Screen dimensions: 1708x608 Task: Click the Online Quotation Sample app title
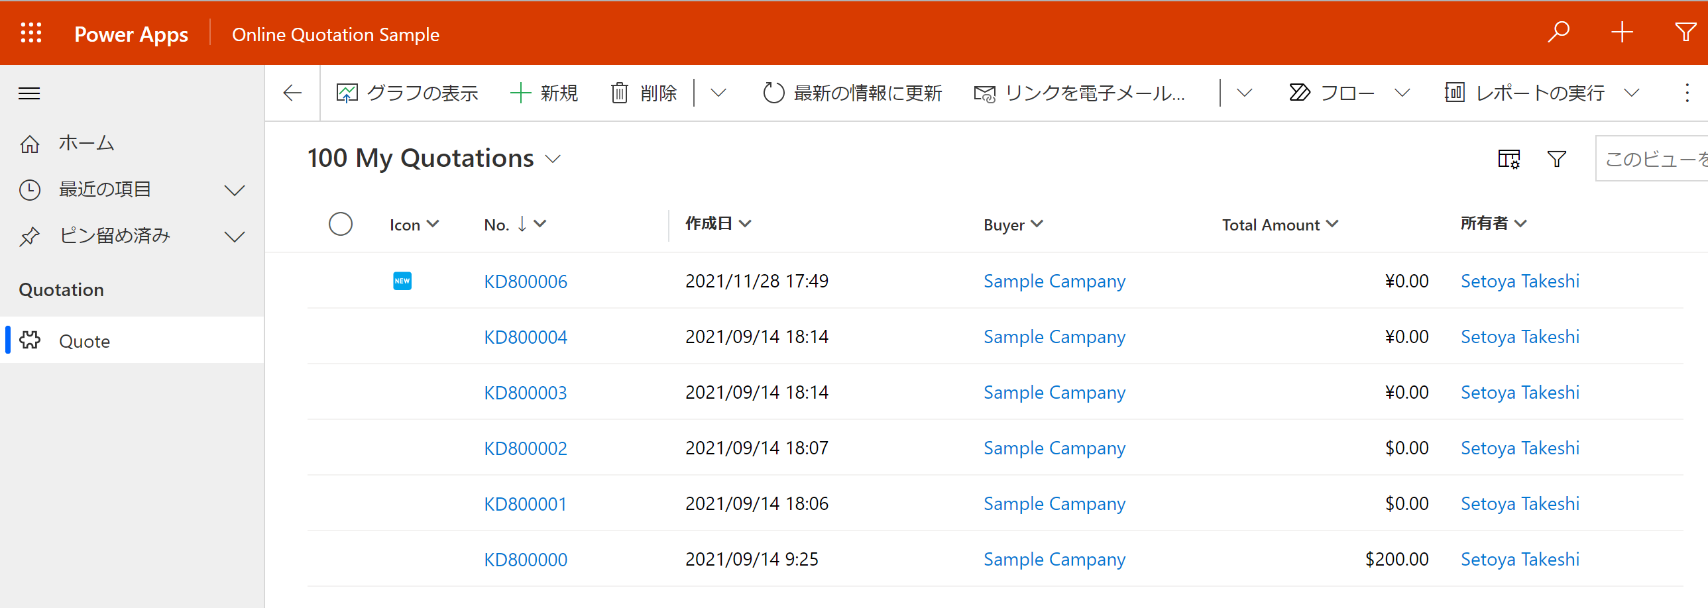pos(335,34)
